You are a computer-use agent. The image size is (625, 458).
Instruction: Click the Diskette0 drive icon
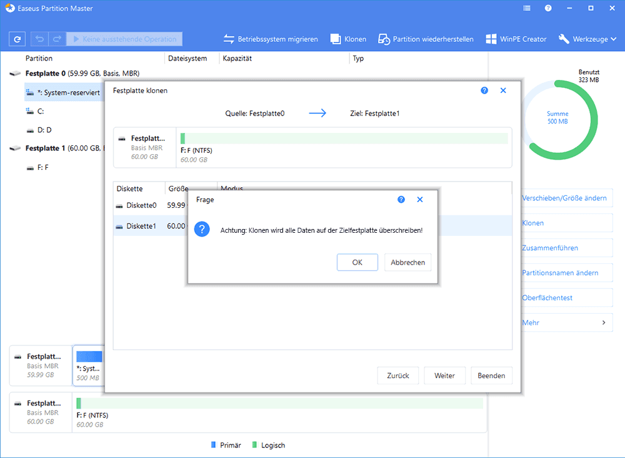click(x=119, y=206)
